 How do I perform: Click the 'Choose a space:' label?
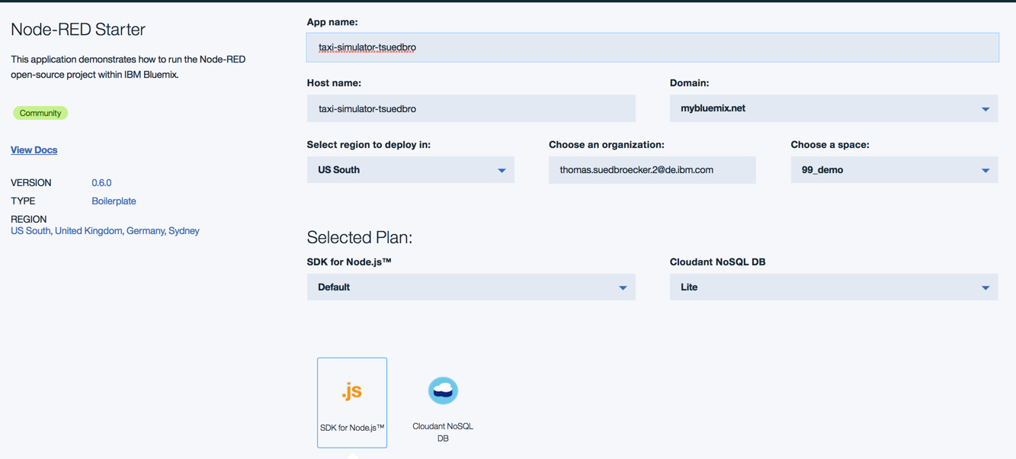coord(830,145)
